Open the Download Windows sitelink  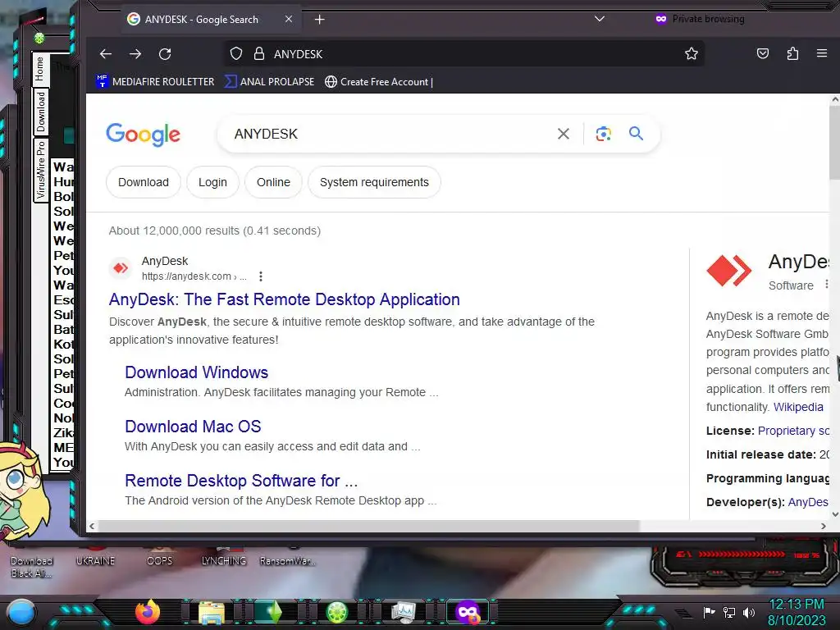pos(197,372)
